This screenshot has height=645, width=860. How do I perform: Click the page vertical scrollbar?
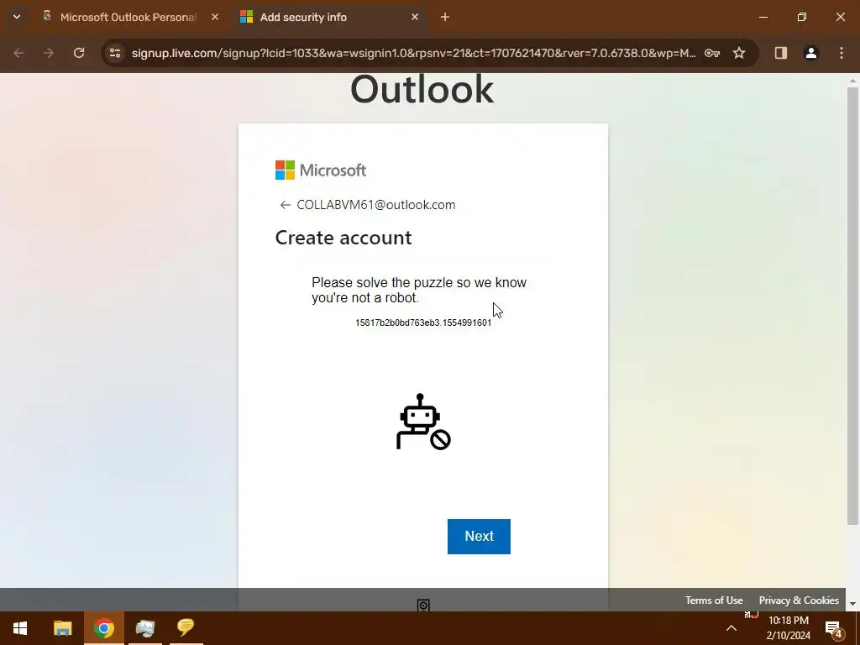coord(852,306)
